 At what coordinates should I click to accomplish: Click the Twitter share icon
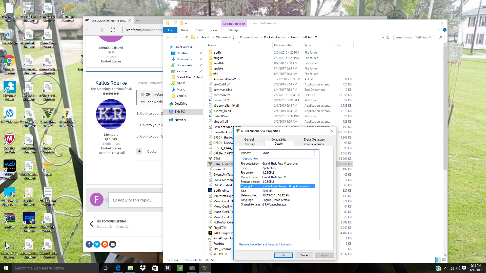pos(97,244)
